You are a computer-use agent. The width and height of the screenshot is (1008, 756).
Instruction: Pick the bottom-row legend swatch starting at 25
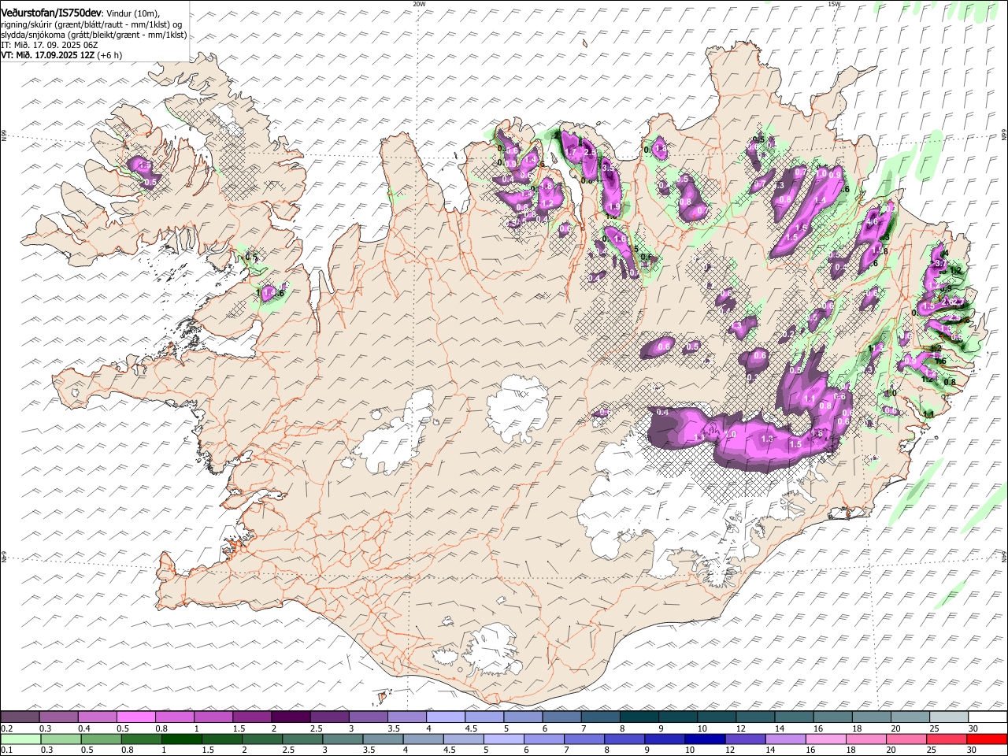click(947, 739)
